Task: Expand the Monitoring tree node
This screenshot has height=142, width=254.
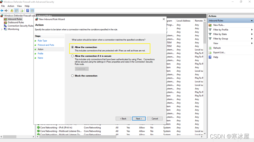Action: tap(2, 29)
